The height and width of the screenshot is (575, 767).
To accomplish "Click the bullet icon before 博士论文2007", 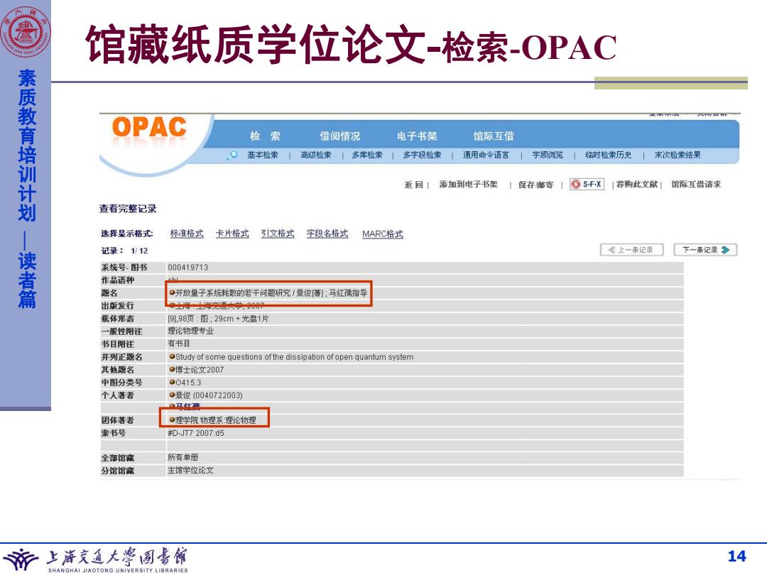I will click(x=172, y=369).
